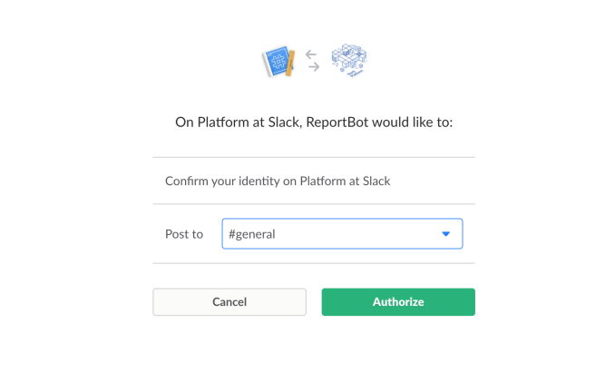Viewport: 605px width, 392px height.
Task: Open the Post to channel dropdown
Action: coord(342,234)
